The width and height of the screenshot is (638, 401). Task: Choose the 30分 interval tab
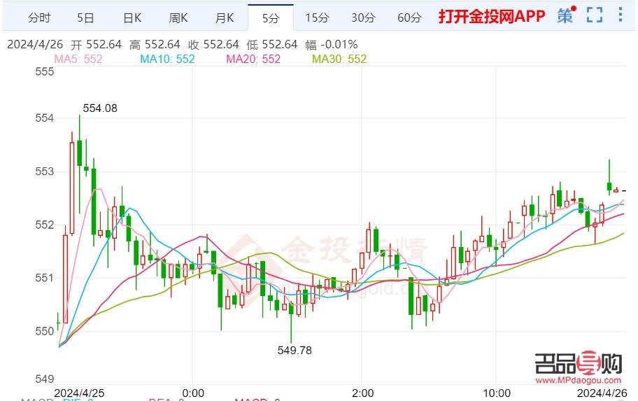[x=363, y=18]
